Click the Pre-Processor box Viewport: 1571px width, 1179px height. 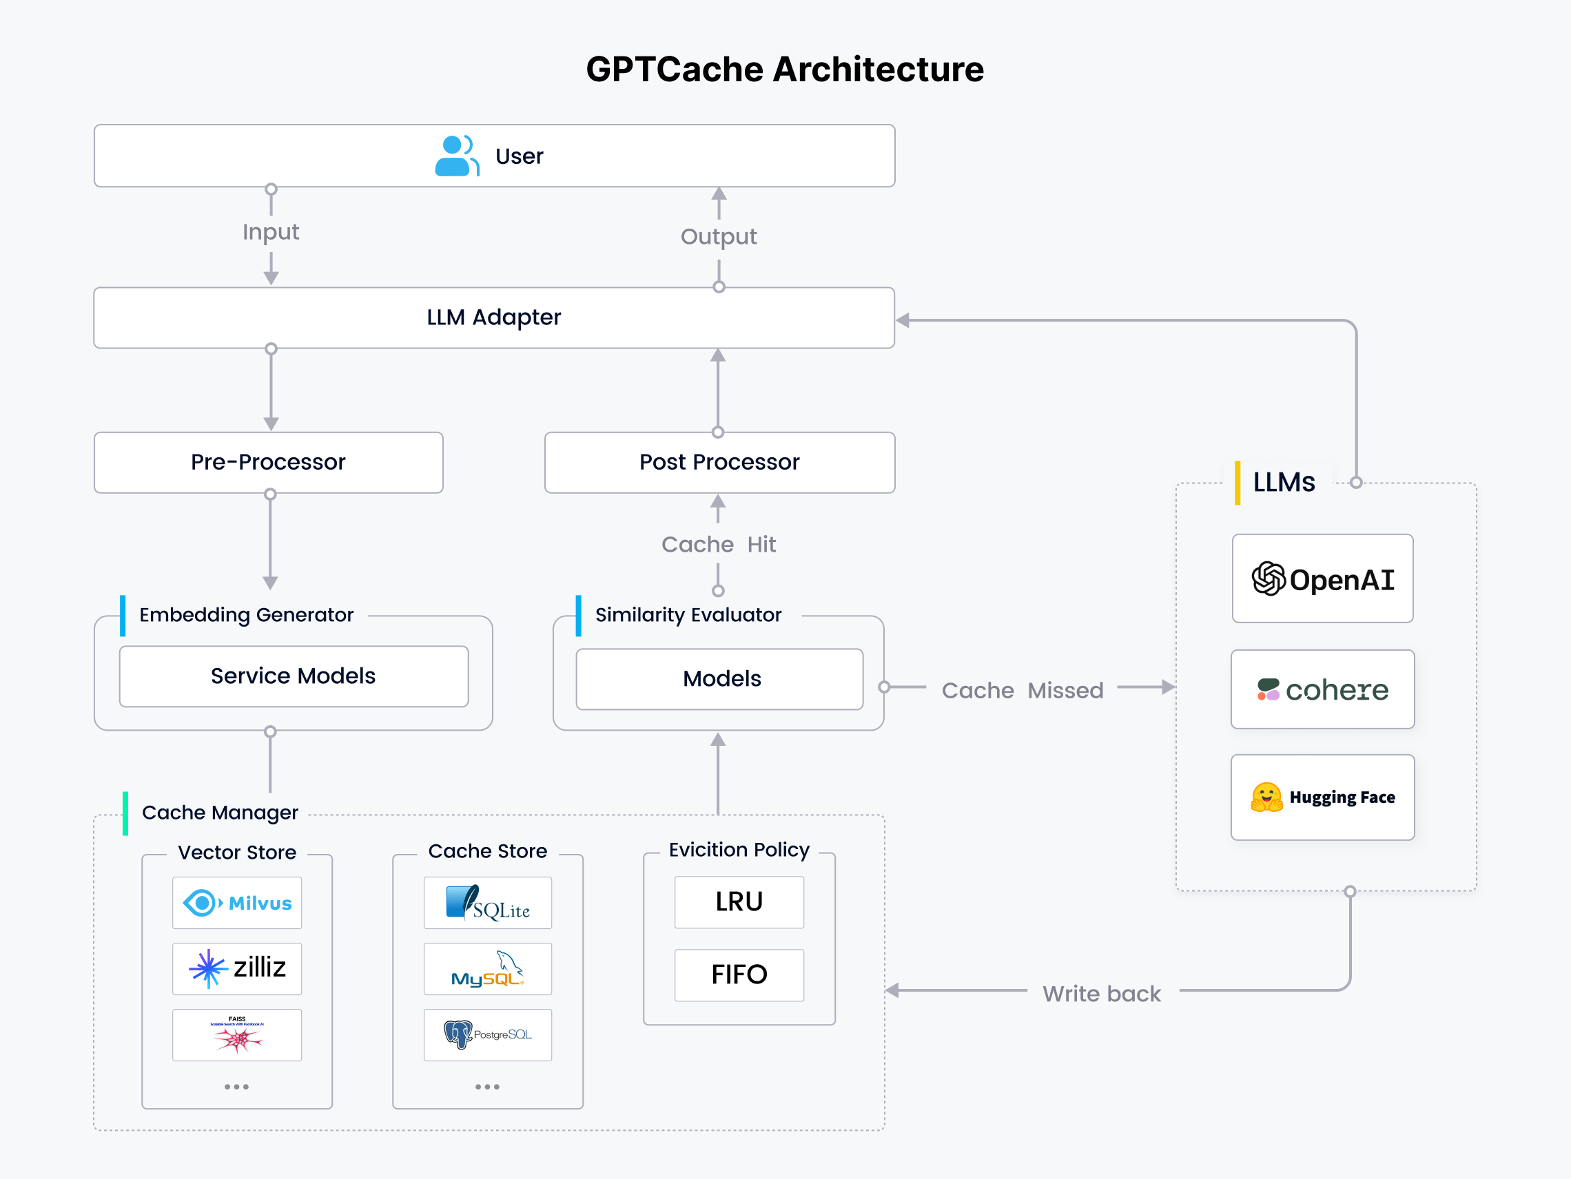point(269,461)
